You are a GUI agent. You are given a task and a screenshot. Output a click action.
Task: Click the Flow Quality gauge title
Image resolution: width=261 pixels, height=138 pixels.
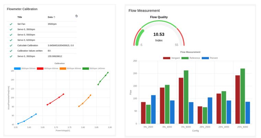pyautogui.click(x=159, y=17)
